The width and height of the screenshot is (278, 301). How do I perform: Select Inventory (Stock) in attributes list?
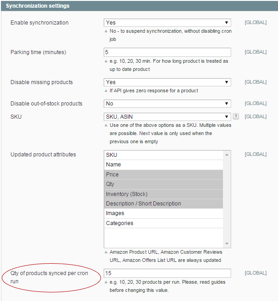163,194
